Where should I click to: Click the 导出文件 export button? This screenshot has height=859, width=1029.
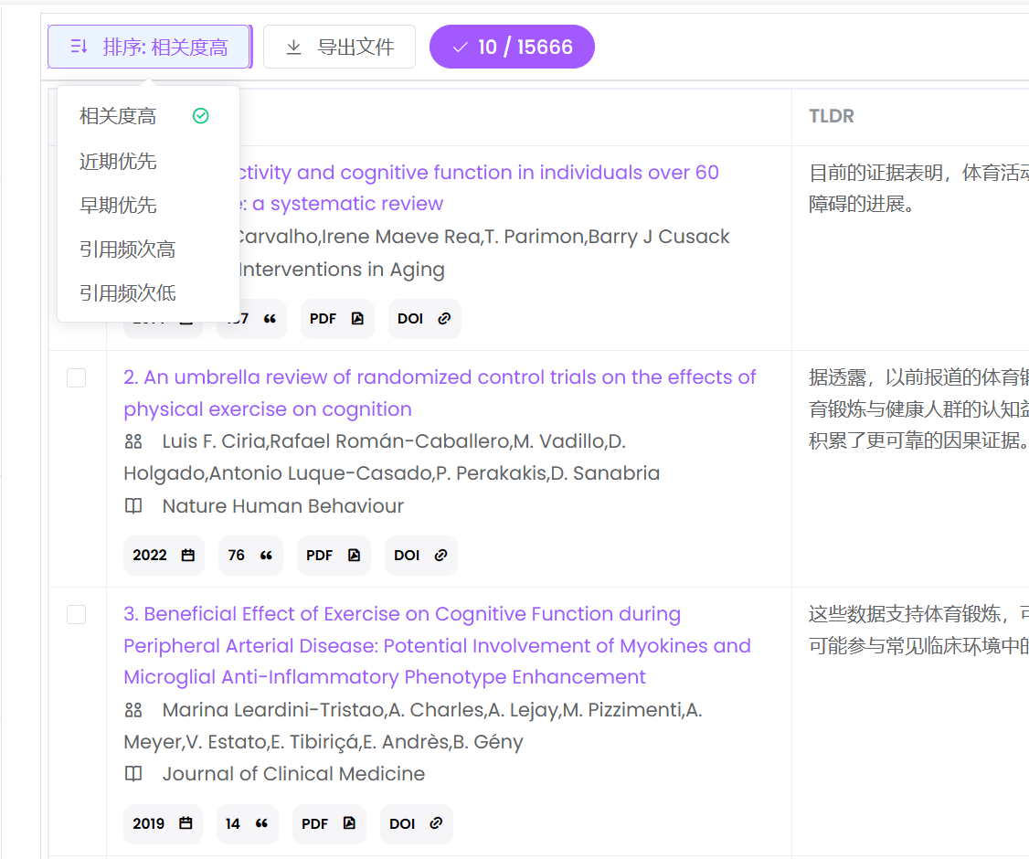339,46
